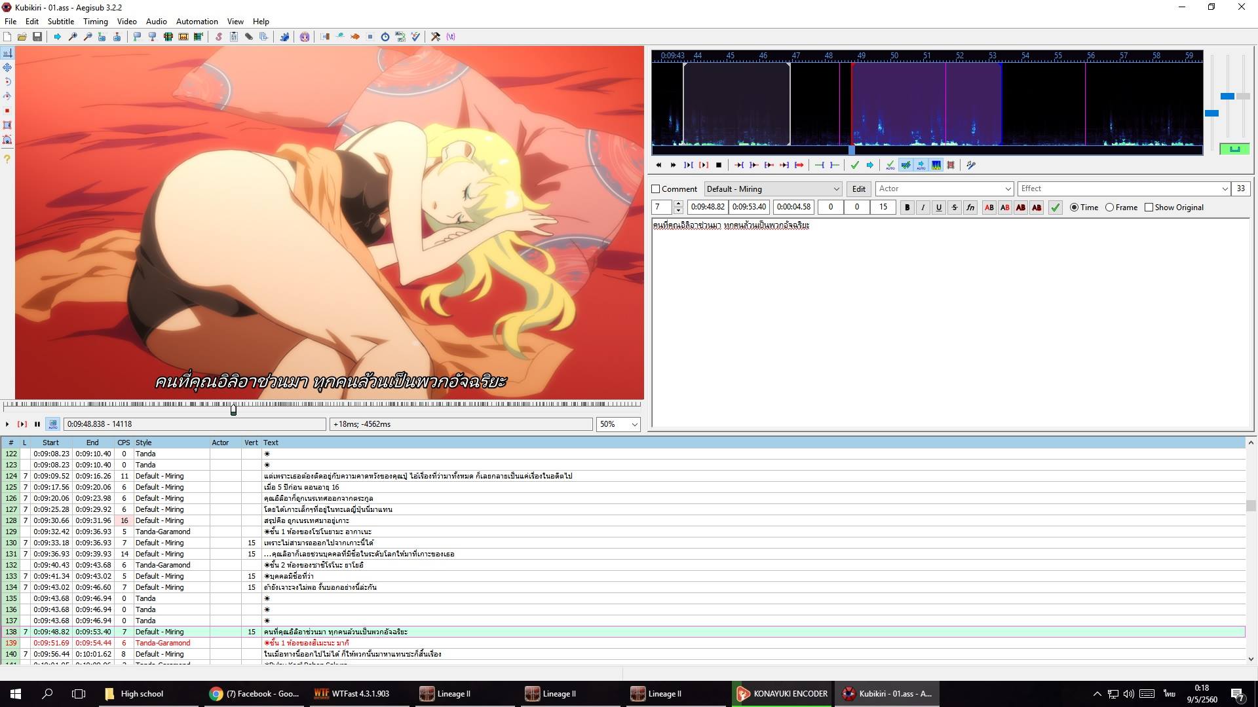Click the font face fn button

970,208
